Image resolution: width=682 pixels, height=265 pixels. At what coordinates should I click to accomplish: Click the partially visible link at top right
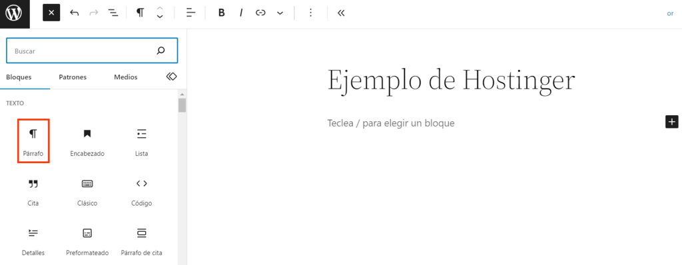point(670,13)
